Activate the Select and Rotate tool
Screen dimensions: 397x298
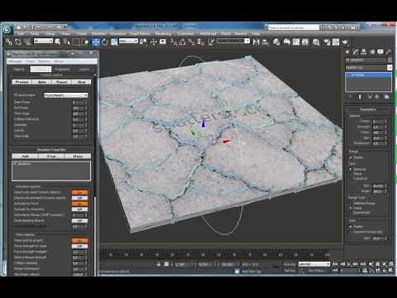[105, 42]
